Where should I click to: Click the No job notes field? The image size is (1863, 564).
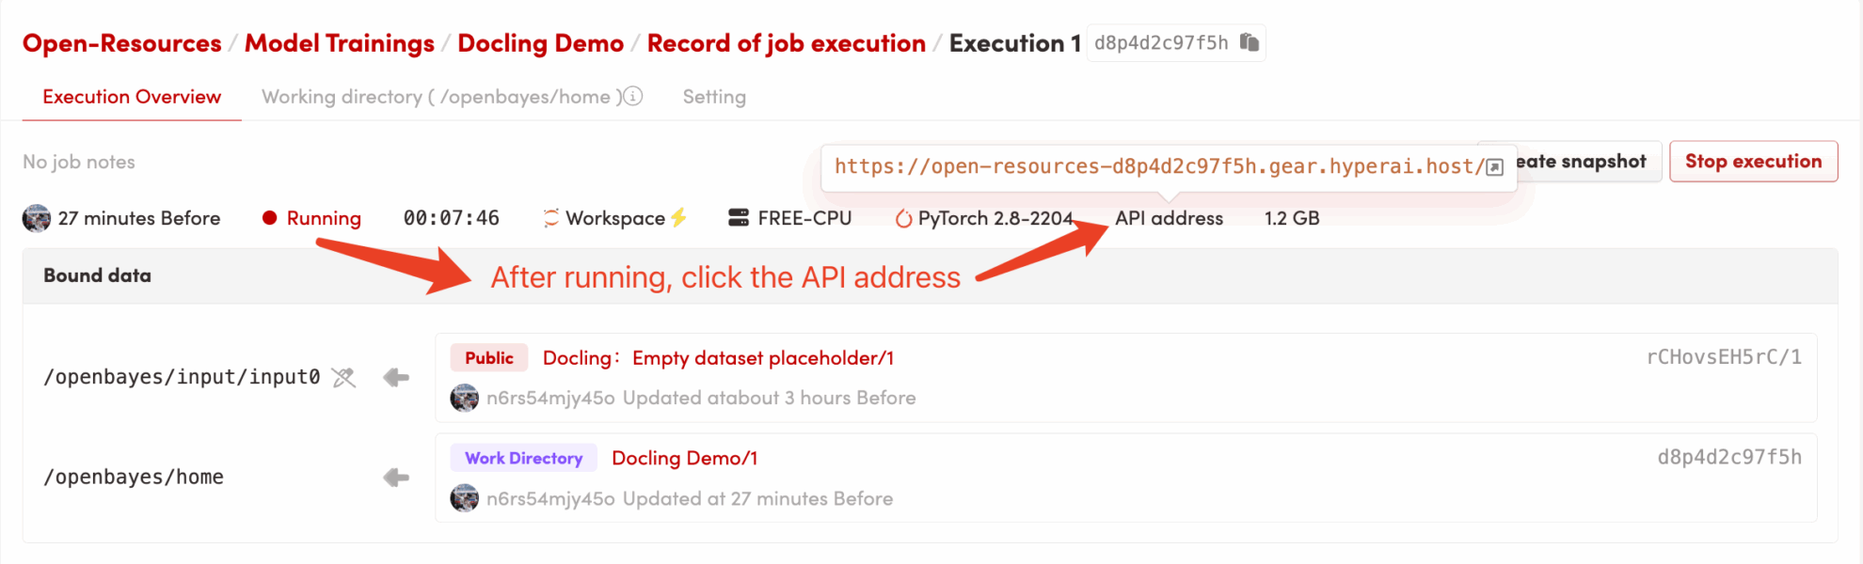point(79,162)
